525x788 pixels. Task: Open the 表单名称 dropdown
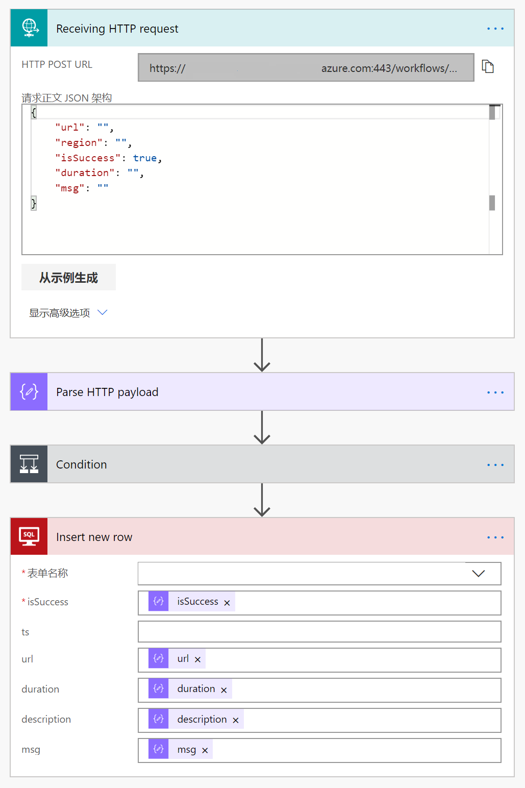pos(478,573)
